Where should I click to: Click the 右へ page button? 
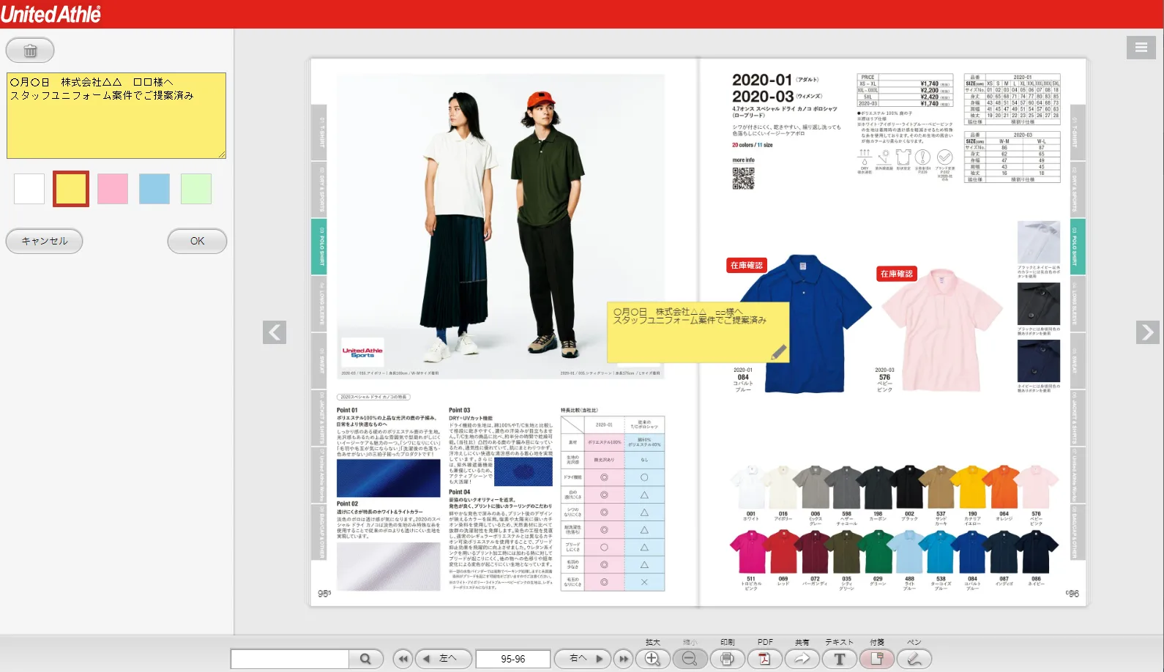point(583,659)
